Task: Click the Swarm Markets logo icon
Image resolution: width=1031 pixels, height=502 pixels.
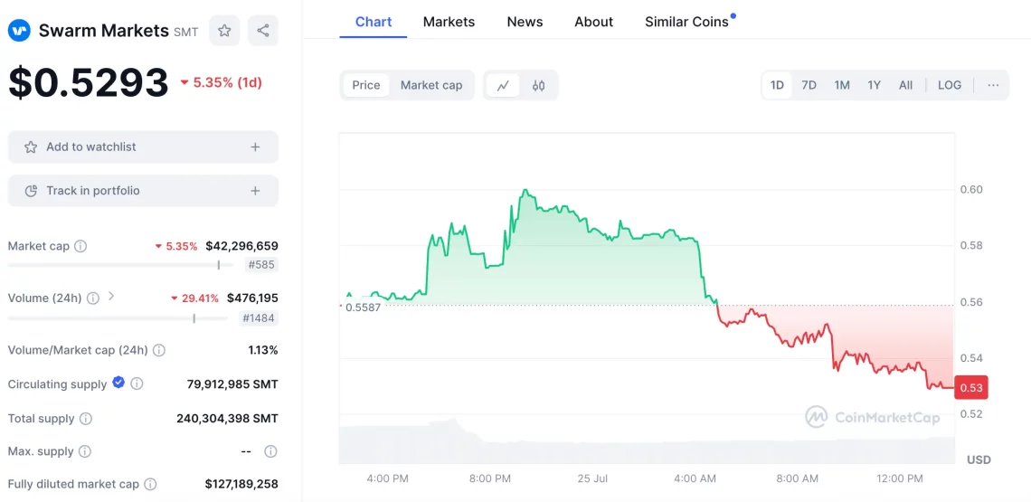Action: (x=20, y=30)
